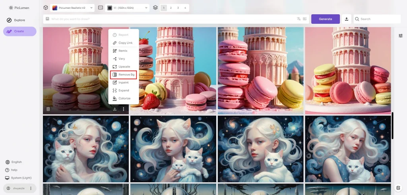Open the zhuyaojie account profile

tap(16, 188)
